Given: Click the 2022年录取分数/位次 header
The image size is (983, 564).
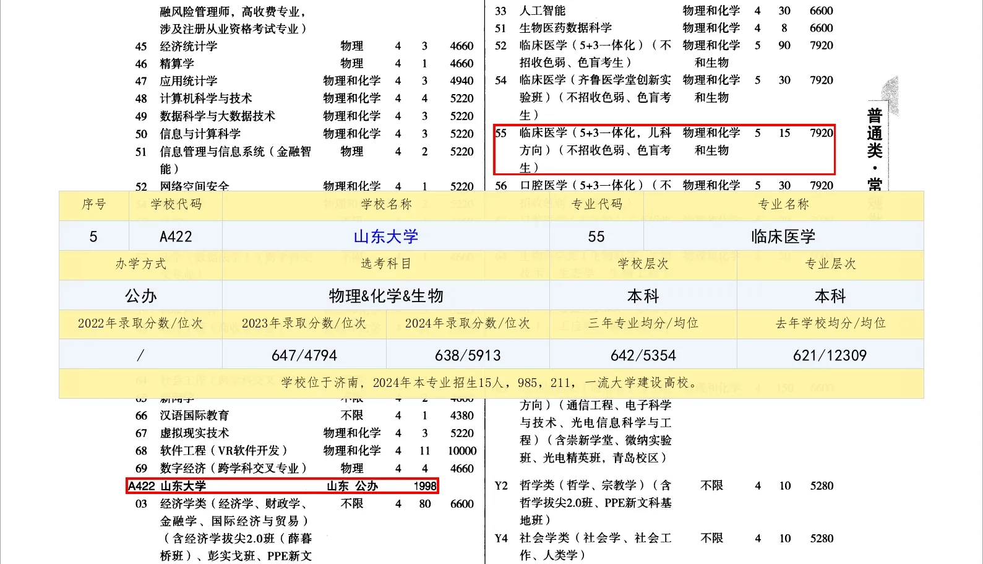Looking at the screenshot, I should click(x=140, y=323).
